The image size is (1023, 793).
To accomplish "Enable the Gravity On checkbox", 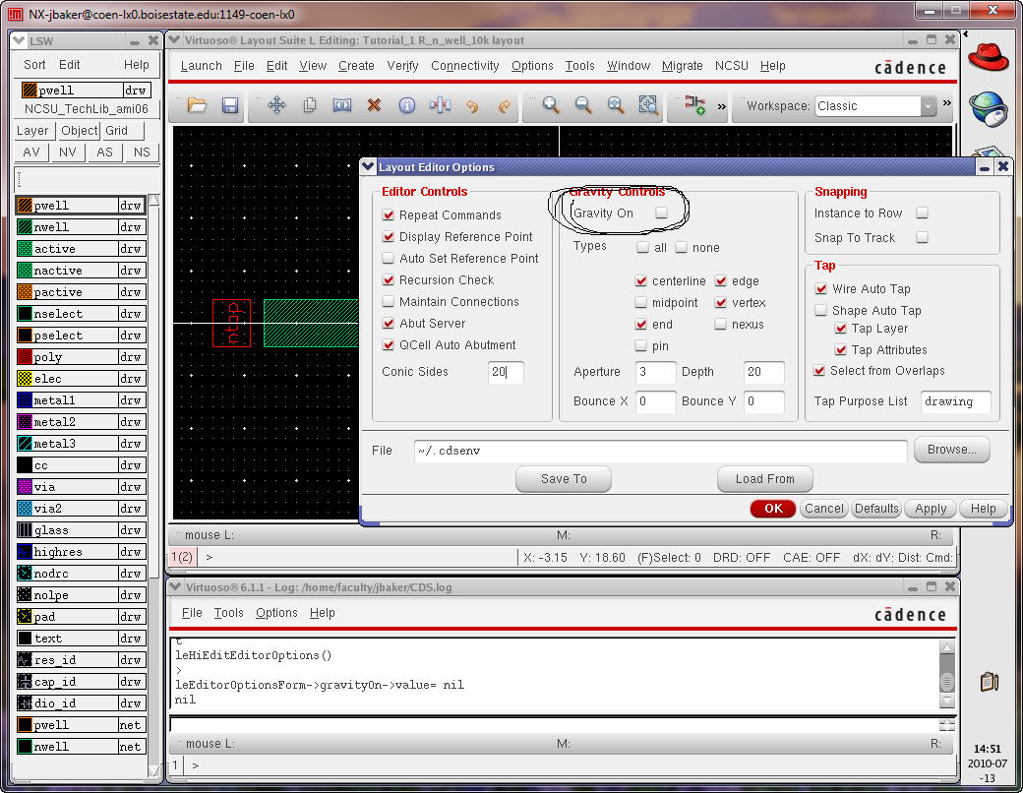I will pos(662,213).
